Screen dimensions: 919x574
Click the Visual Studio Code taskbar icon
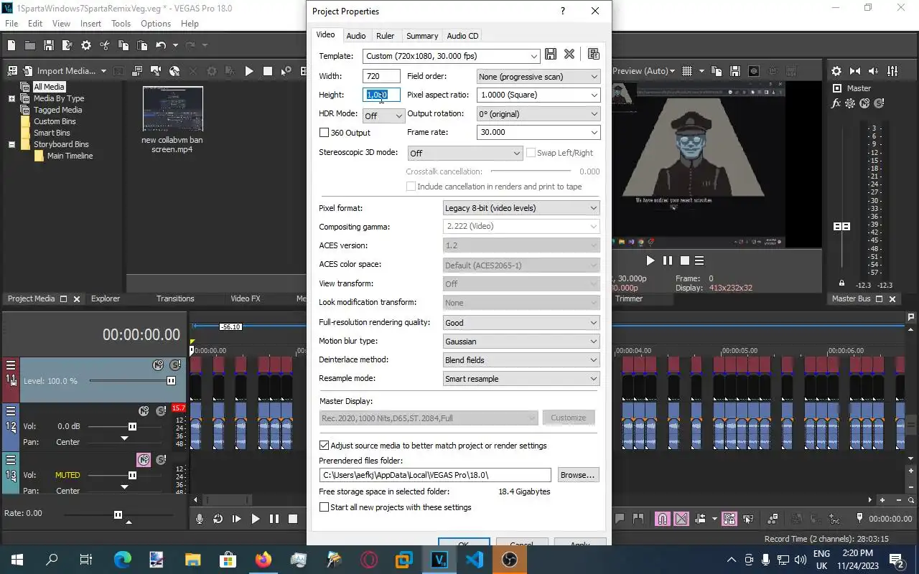[475, 560]
